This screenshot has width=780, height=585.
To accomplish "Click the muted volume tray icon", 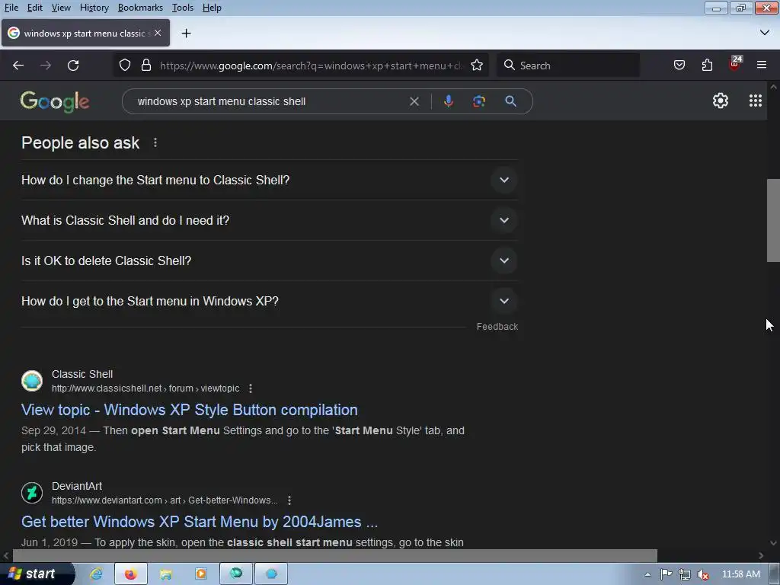I will [703, 574].
